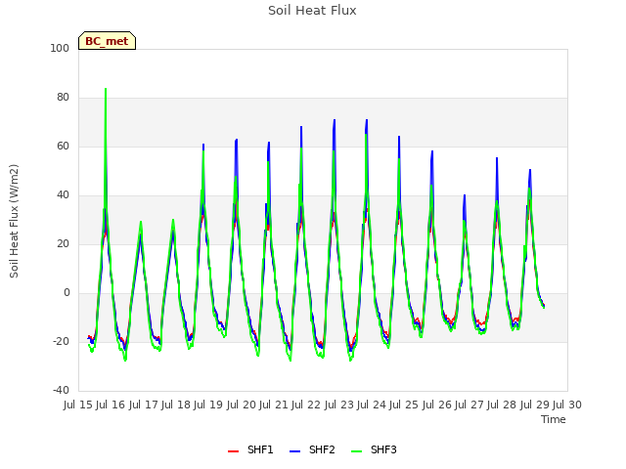Click the green SHF3 legend swatch
The width and height of the screenshot is (626, 469).
tap(356, 451)
